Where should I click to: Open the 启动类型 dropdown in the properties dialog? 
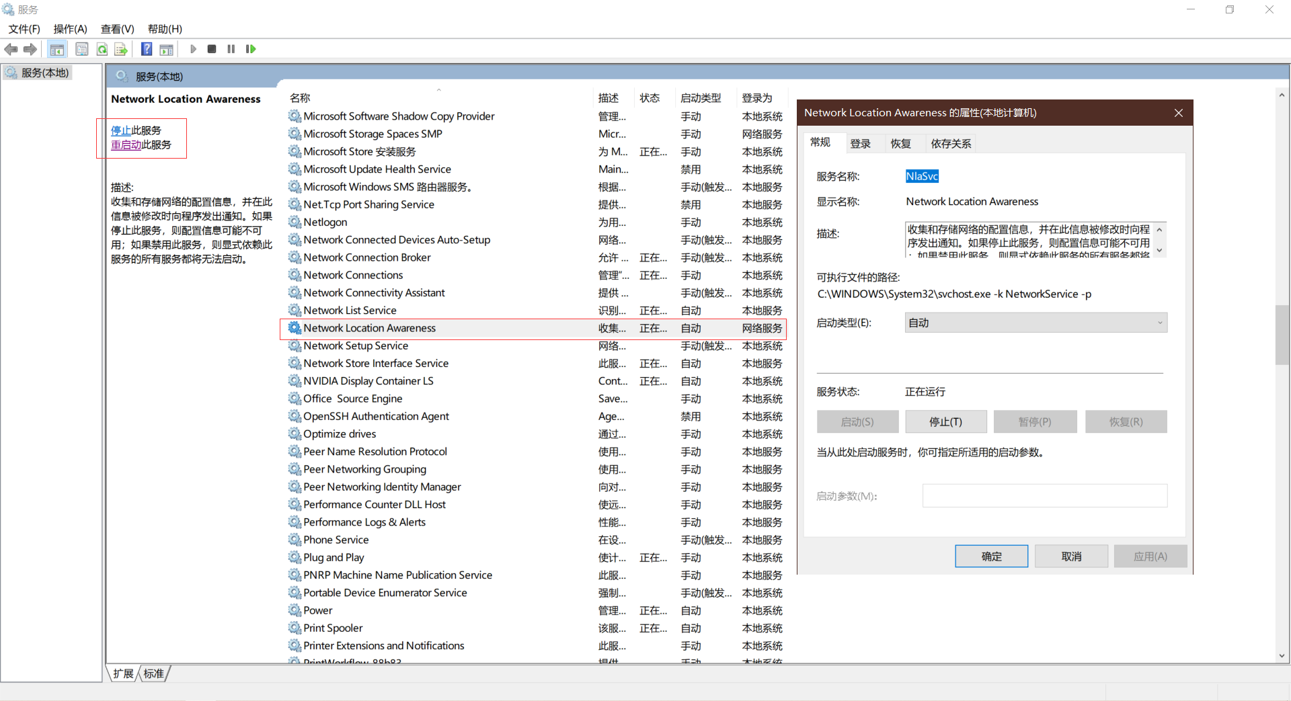tap(1159, 323)
